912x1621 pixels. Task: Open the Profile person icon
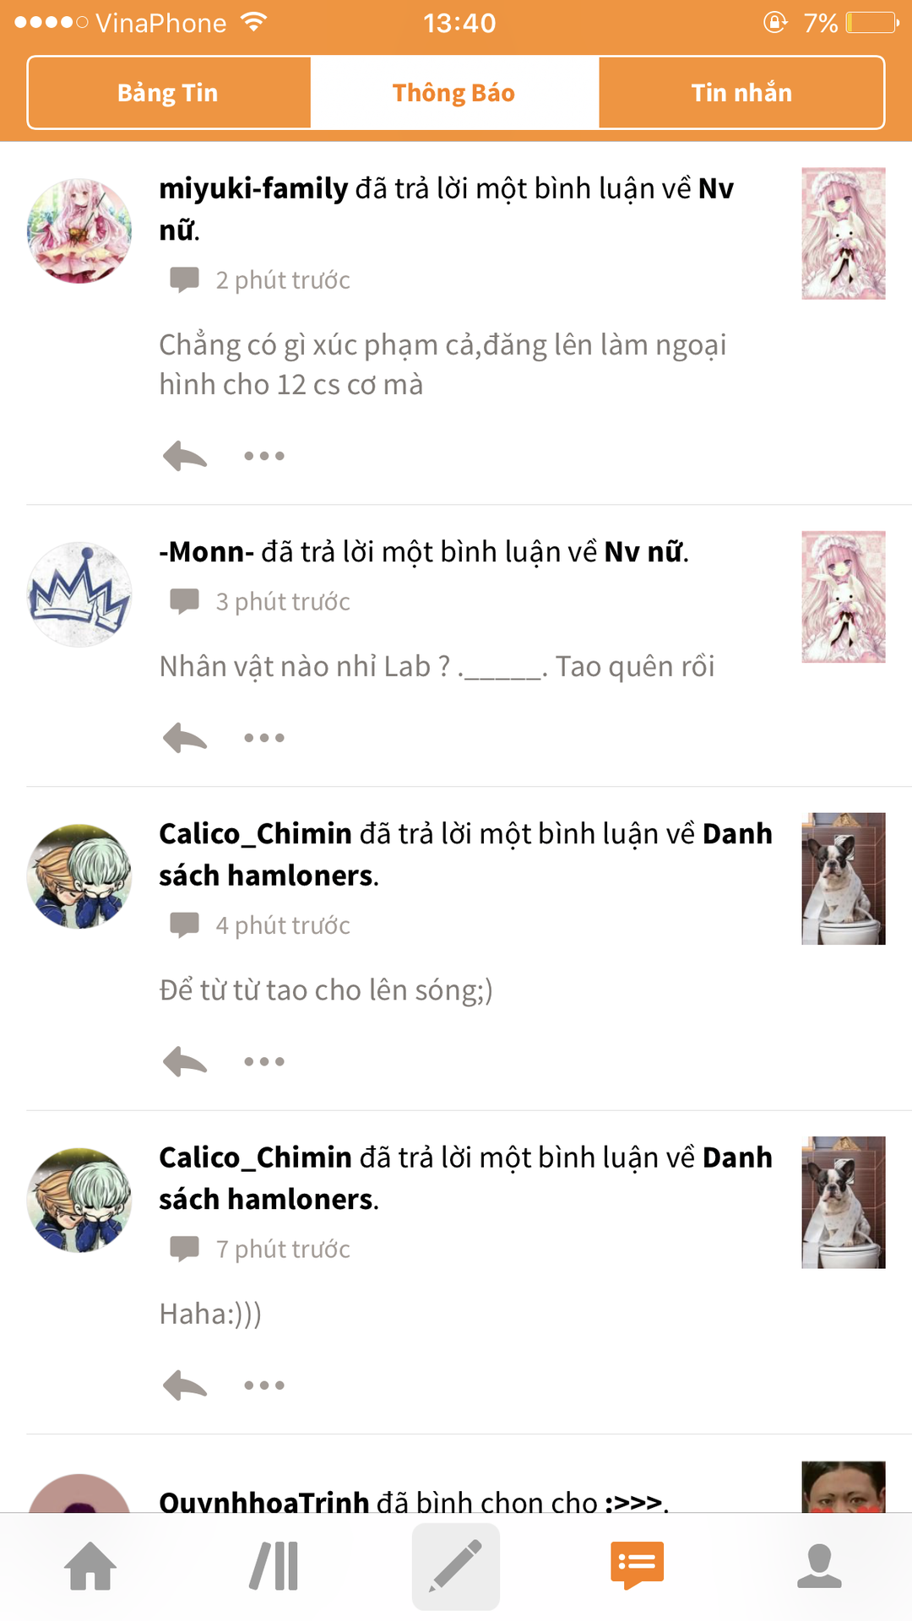[820, 1567]
